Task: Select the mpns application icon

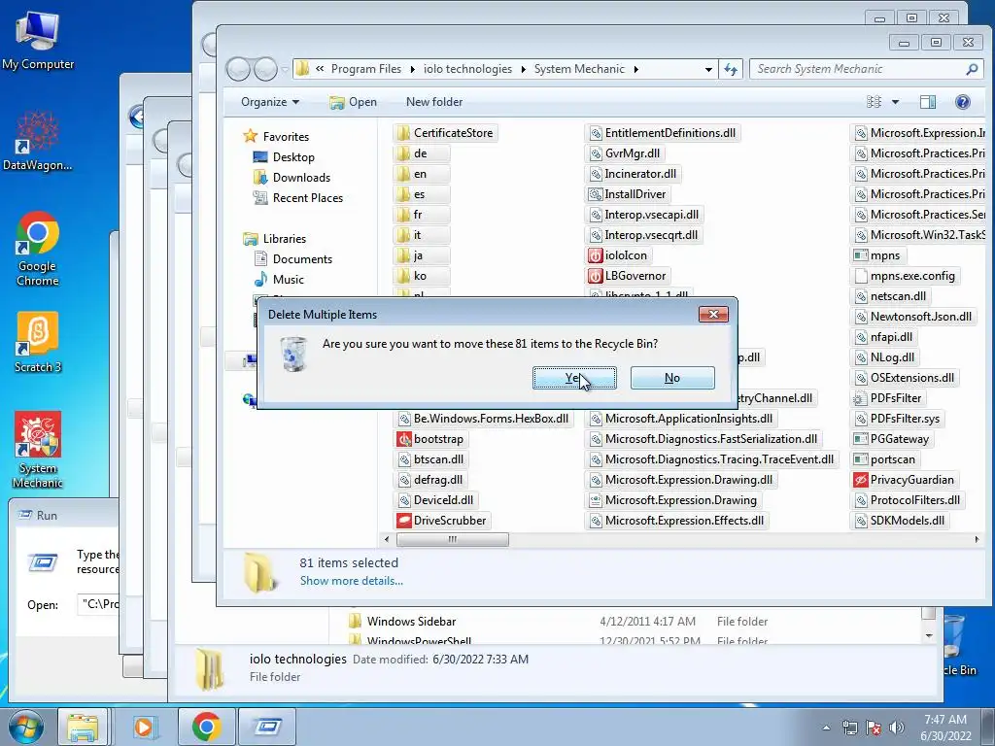Action: (861, 255)
